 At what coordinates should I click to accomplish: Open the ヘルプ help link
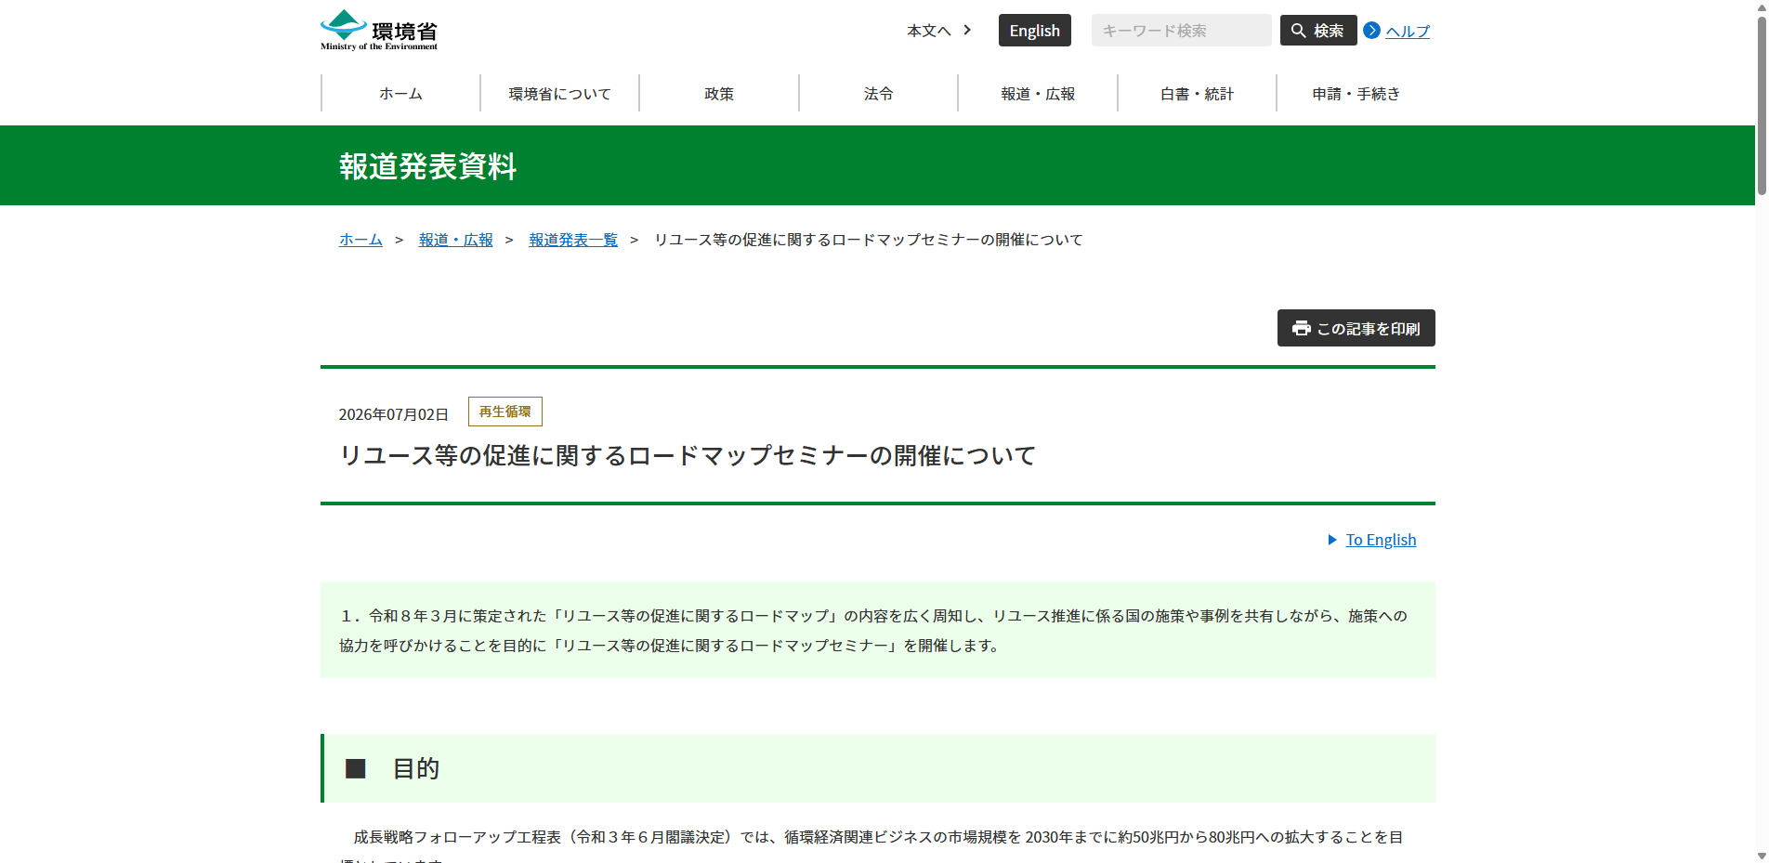(1408, 32)
